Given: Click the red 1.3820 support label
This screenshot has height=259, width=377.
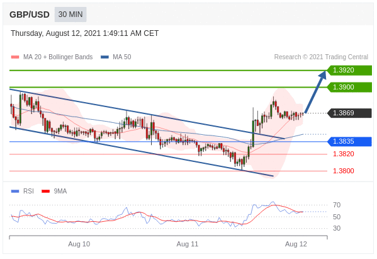Looking at the screenshot, I should click(344, 154).
